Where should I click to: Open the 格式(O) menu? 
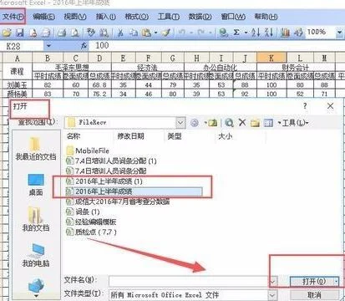pos(136,17)
